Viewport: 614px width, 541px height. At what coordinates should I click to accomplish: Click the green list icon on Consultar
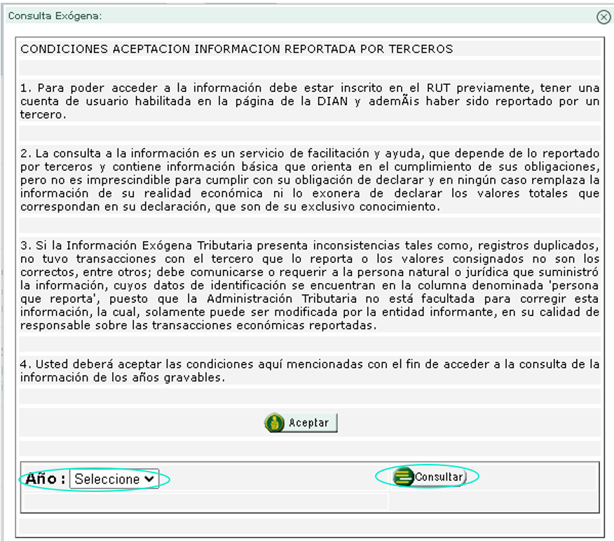click(403, 477)
